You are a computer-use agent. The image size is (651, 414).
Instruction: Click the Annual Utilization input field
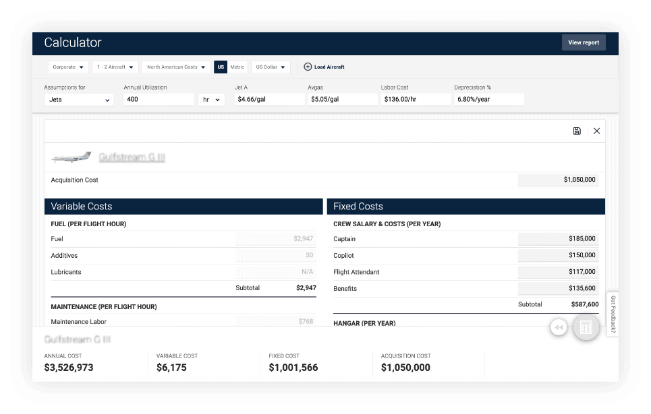click(159, 100)
